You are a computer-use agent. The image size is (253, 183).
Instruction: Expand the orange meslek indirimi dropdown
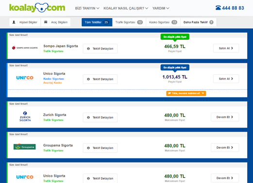[x=186, y=93]
